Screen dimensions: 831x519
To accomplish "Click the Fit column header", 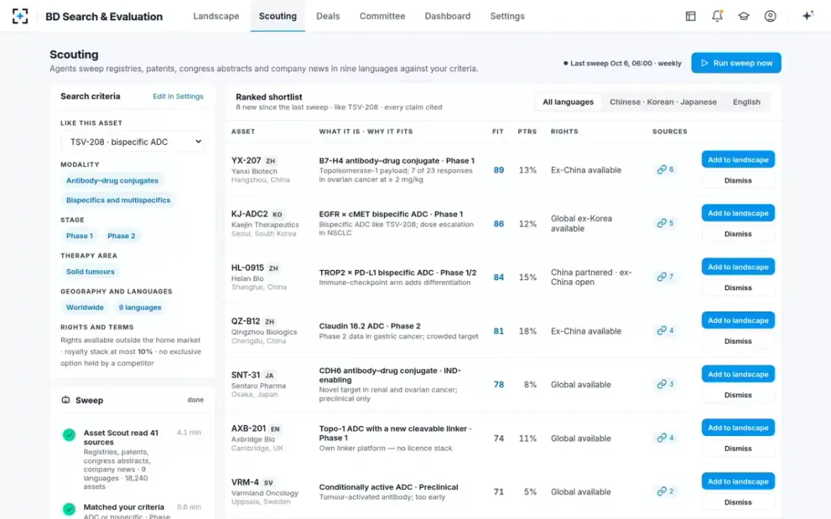I will (x=498, y=131).
